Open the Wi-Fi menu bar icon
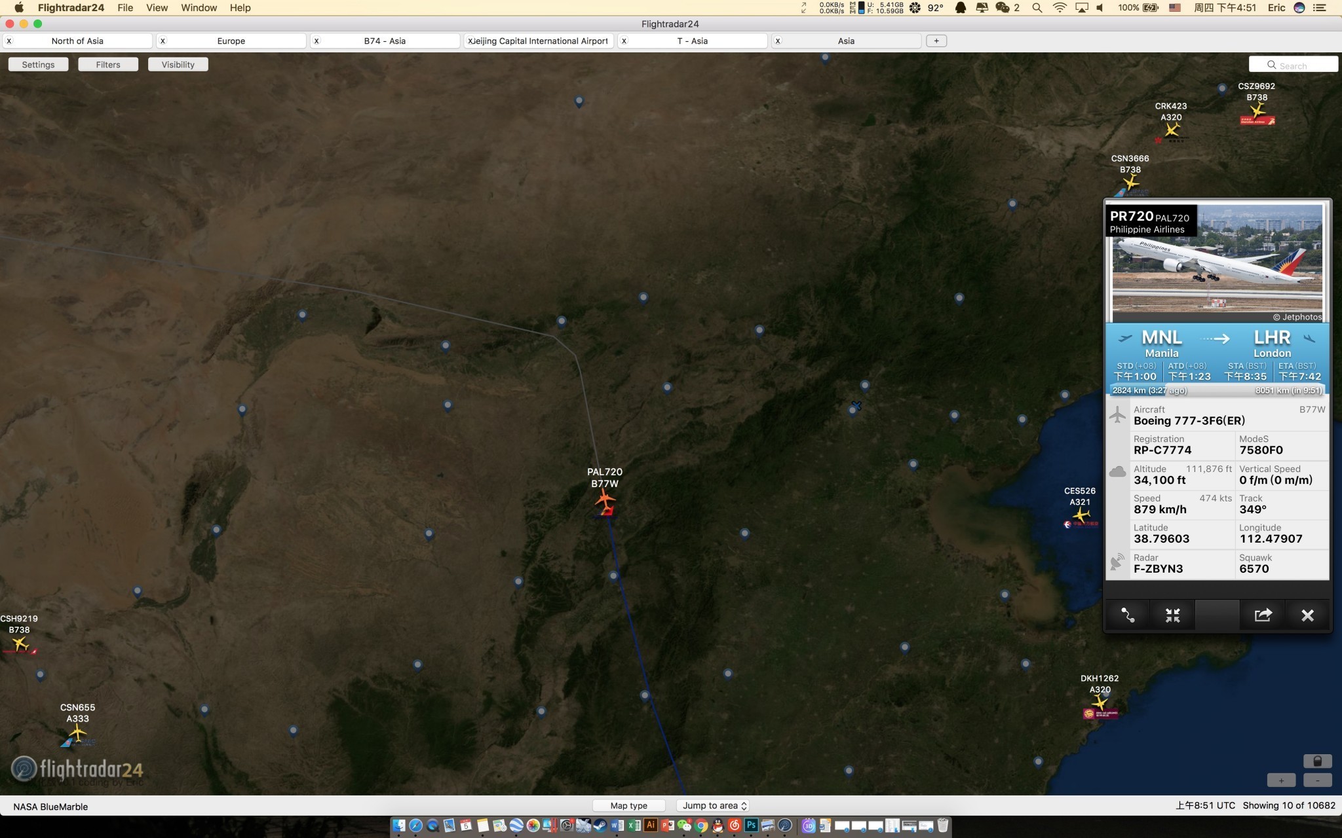 tap(1059, 8)
